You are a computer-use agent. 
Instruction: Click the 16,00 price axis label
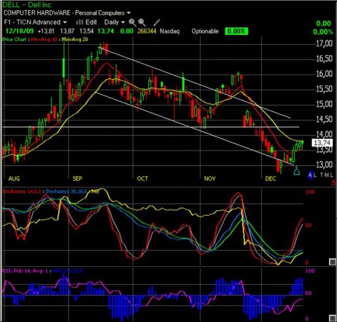click(x=324, y=74)
